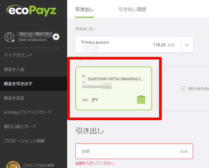The image size is (209, 168).
Task: Click 銀行口座を追加 add bank link
Action: coord(198,89)
